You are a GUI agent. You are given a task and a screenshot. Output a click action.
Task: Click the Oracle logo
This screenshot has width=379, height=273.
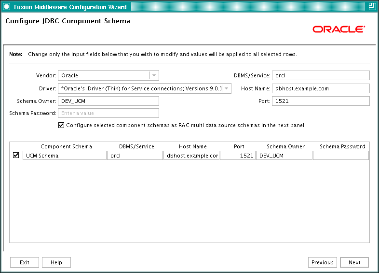(339, 29)
